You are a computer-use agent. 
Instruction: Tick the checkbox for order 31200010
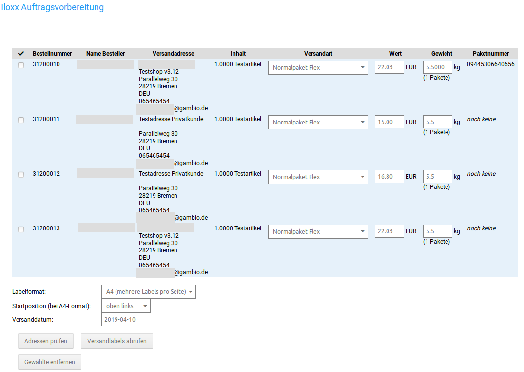point(21,65)
